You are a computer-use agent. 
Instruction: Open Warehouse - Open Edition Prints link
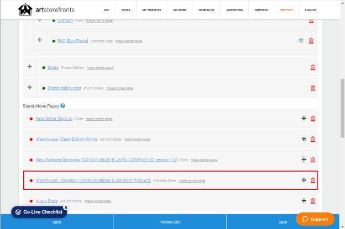66,139
